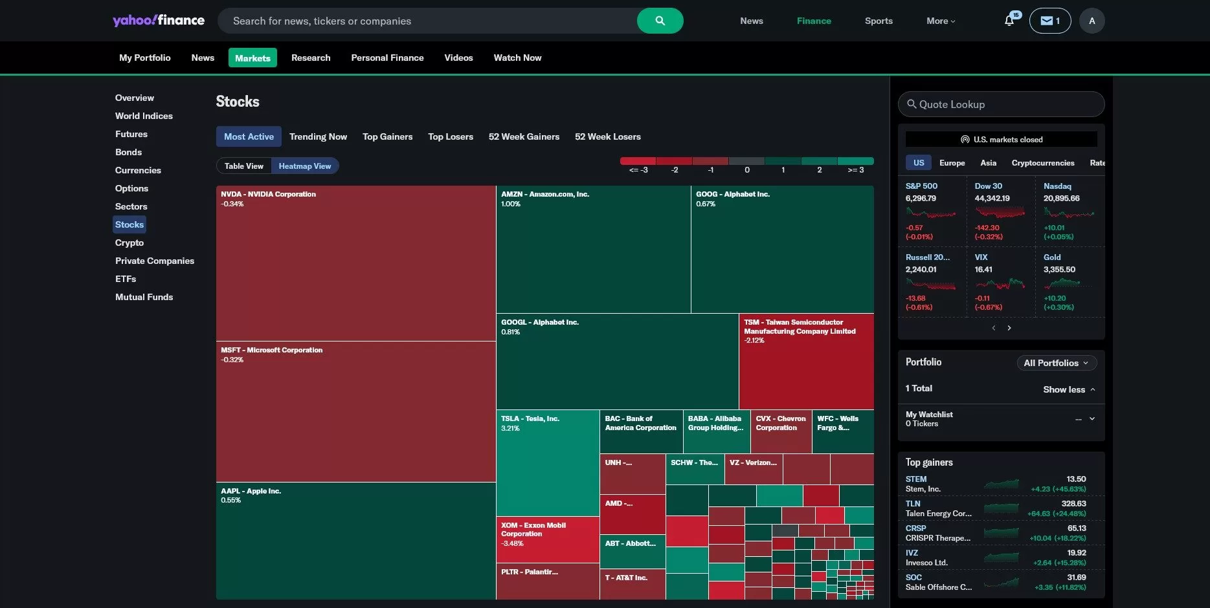The height and width of the screenshot is (608, 1210).
Task: Go to Currencies in the sidebar
Action: click(x=138, y=170)
